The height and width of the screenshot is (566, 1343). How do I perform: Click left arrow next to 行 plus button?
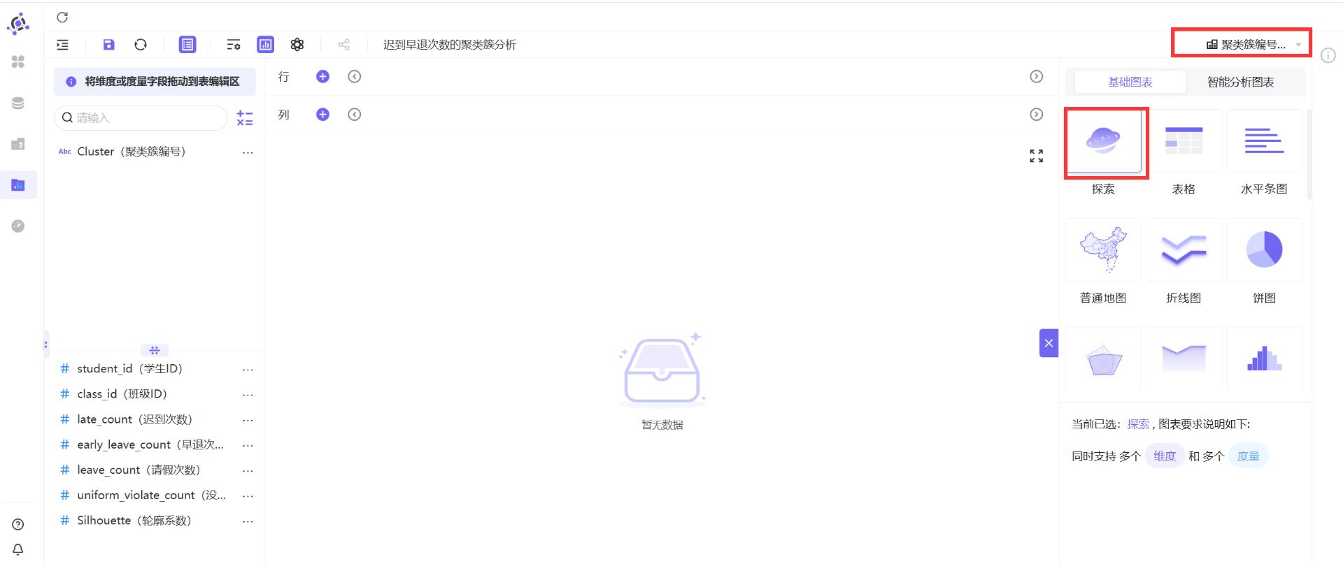click(x=355, y=77)
